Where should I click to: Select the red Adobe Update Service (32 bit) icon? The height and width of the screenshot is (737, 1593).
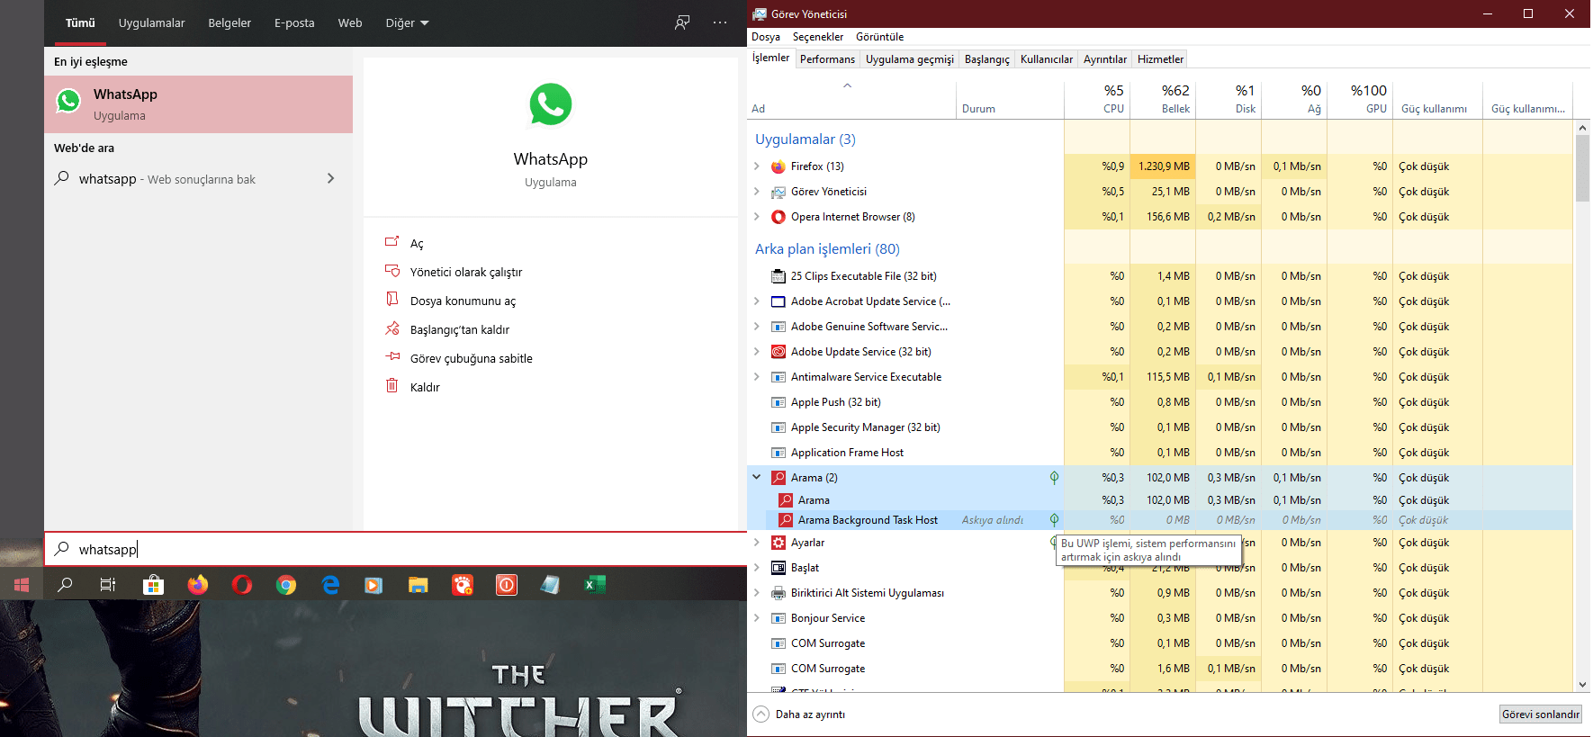tap(778, 352)
